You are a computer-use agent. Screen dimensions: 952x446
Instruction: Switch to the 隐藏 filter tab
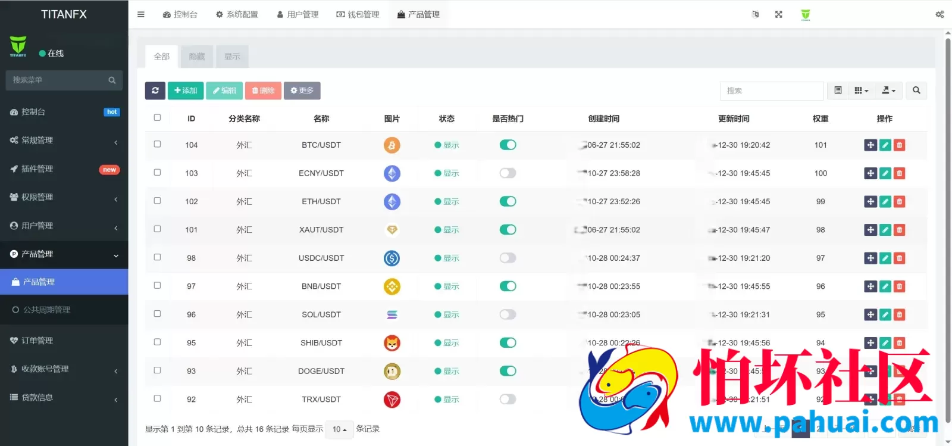click(197, 57)
